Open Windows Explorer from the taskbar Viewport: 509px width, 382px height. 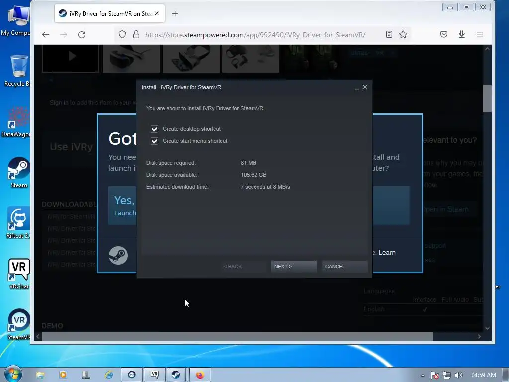point(40,375)
